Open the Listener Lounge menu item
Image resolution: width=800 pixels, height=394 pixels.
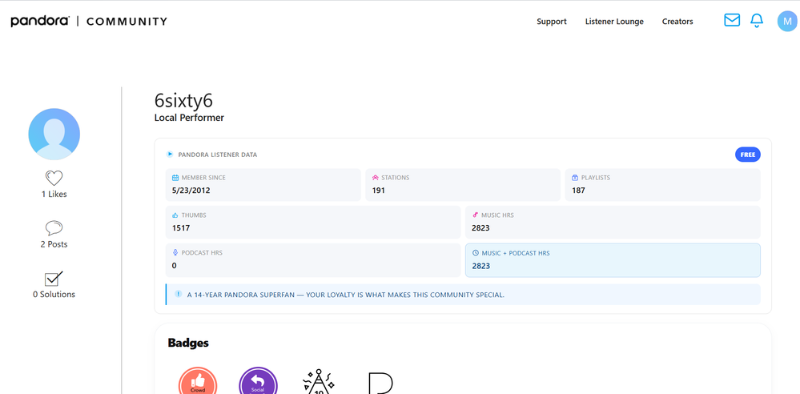pos(614,22)
